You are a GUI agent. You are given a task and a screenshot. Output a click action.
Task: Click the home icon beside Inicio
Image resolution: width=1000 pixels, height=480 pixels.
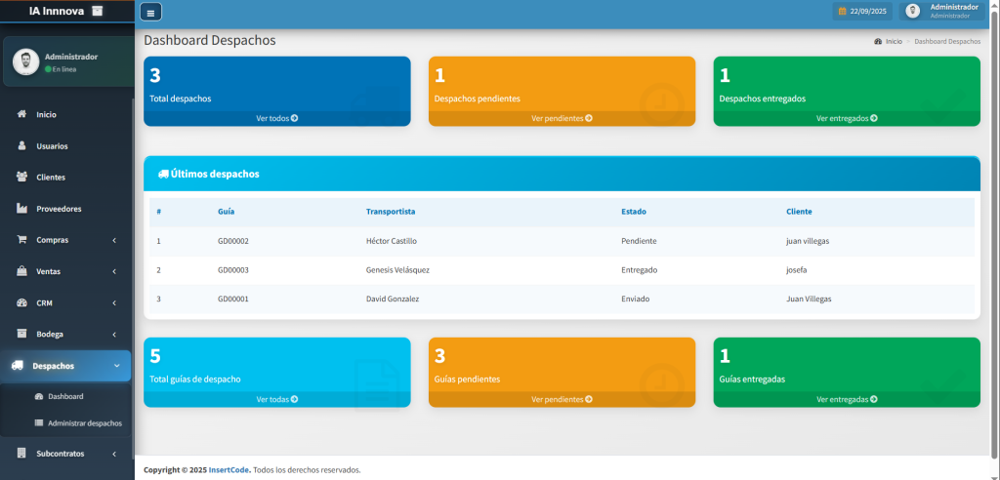21,114
